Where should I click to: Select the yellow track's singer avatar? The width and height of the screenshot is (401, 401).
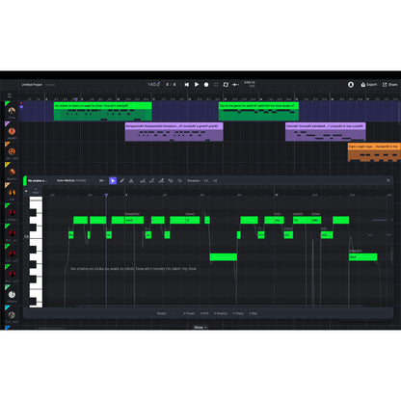click(12, 172)
